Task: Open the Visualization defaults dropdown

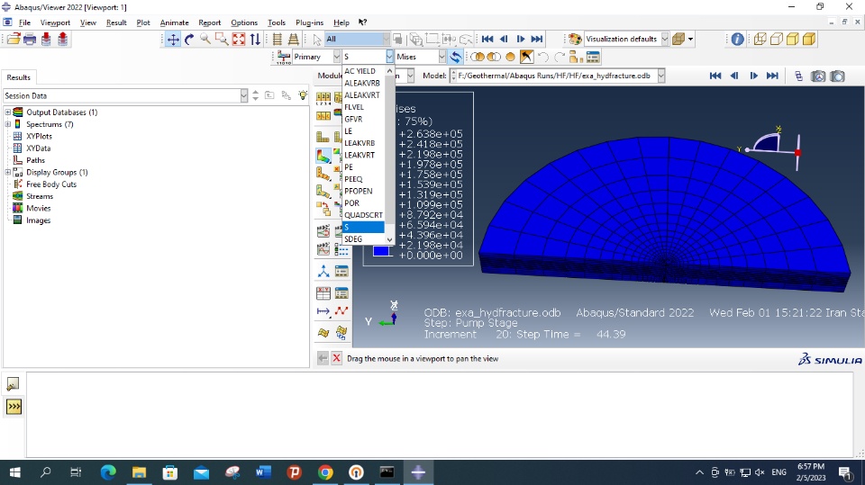Action: [665, 40]
